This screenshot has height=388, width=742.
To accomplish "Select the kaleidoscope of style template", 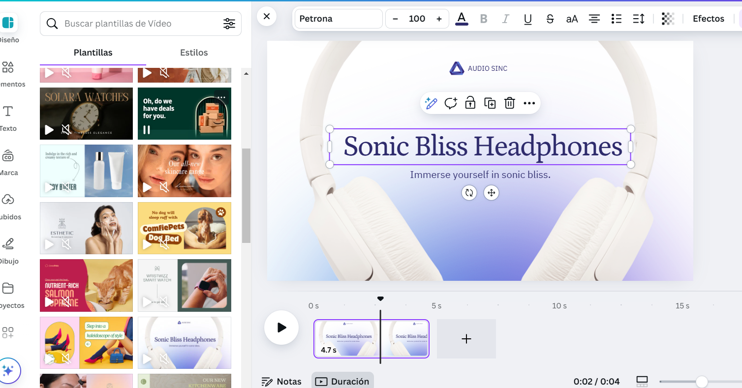I will [86, 343].
